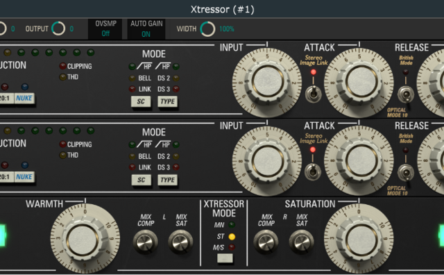This screenshot has width=444, height=275.
Task: Click the top row ATTACK knob
Action: click(x=359, y=82)
